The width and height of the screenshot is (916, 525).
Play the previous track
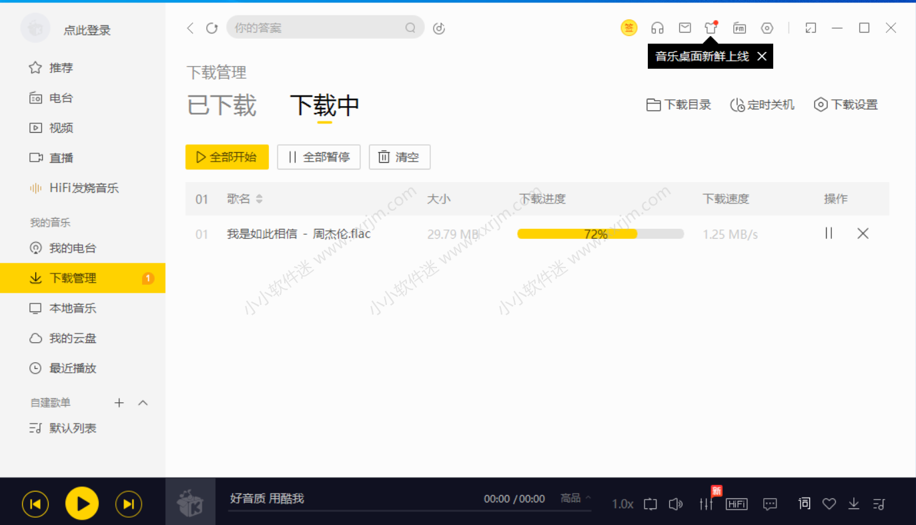click(35, 504)
